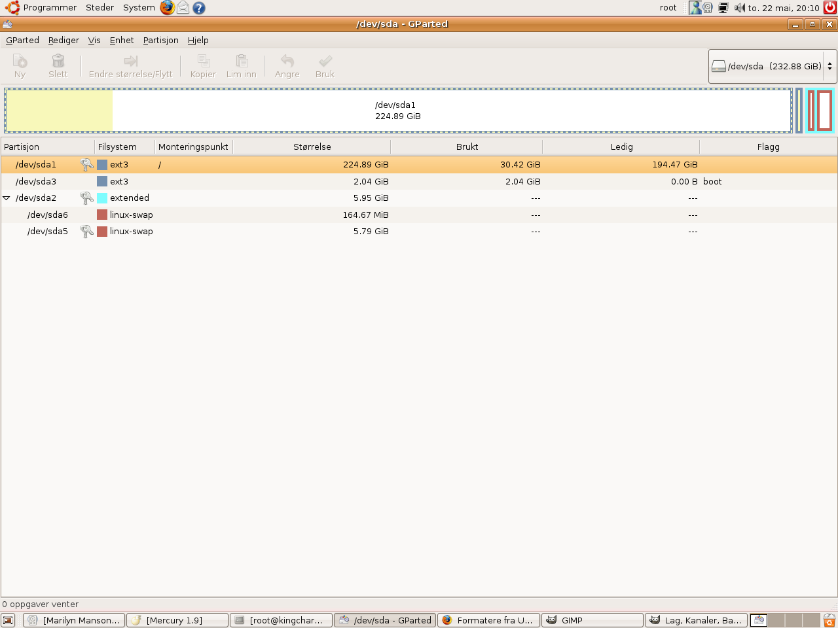
Task: Sort by the Filsystem column header
Action: tap(125, 147)
